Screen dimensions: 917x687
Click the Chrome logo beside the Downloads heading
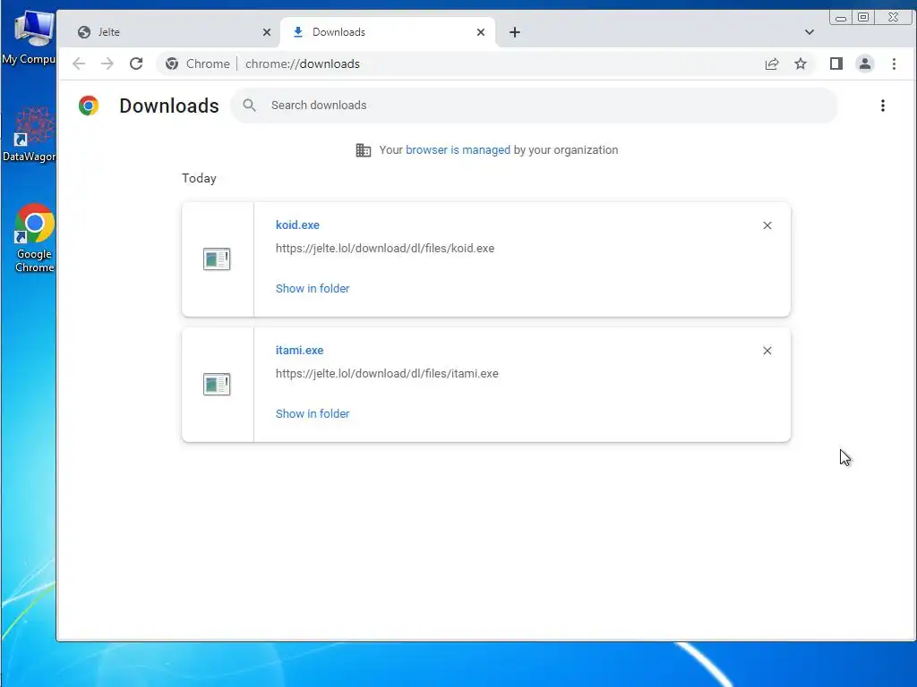(89, 106)
